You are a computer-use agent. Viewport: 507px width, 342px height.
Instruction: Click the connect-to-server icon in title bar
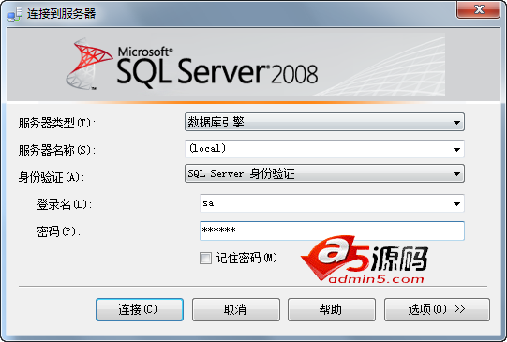[x=15, y=14]
